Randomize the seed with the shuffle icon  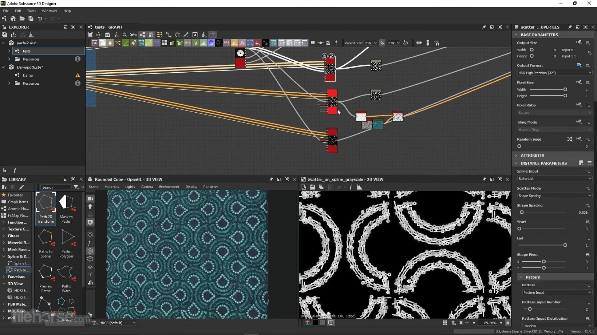570,139
